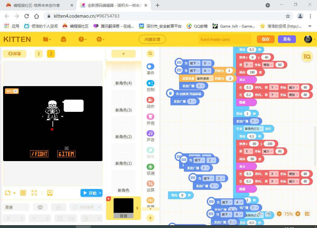Viewport: 317px width, 228px height.
Task: Open the workspace block list search icon
Action: pos(307,57)
